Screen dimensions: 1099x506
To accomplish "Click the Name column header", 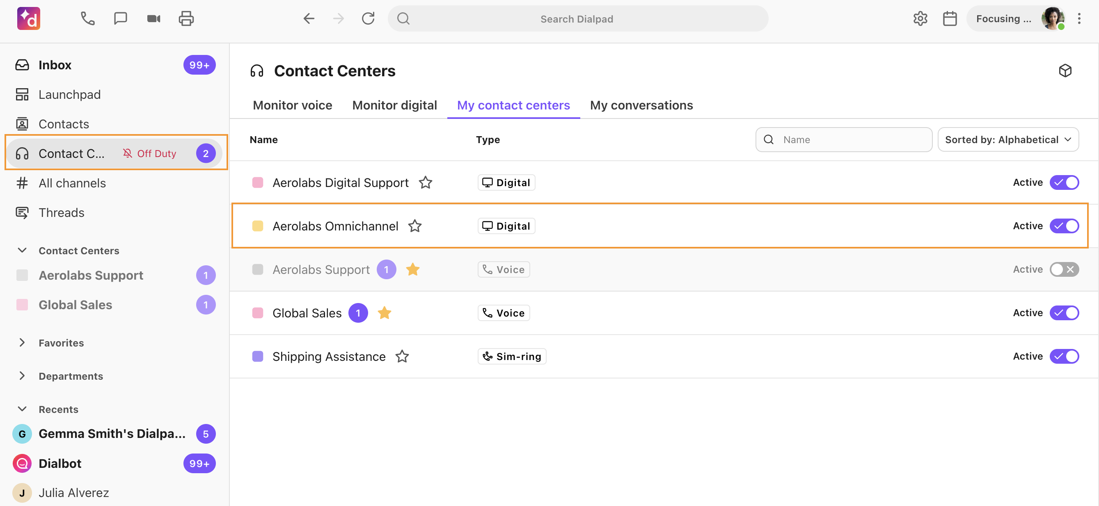I will (263, 139).
